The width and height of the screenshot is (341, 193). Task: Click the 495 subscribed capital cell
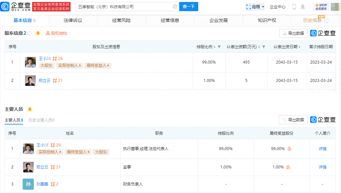[x=246, y=62]
